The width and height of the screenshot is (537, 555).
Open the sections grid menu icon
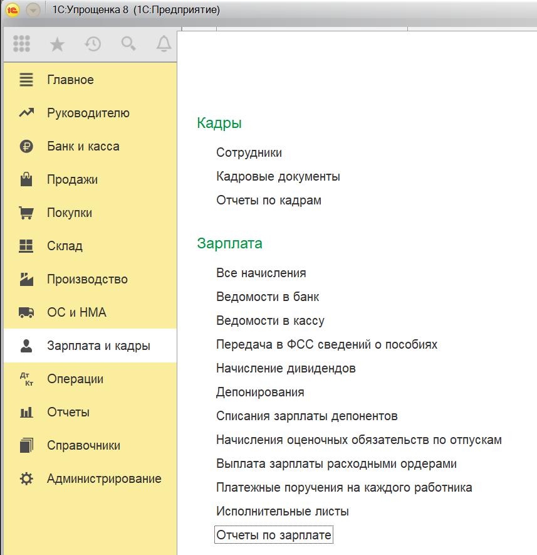point(21,44)
